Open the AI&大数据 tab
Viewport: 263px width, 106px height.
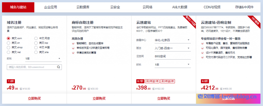click(x=180, y=7)
